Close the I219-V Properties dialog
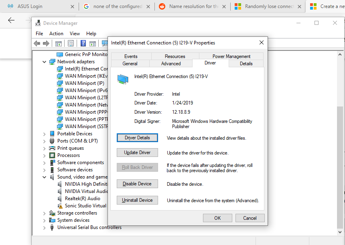345x245 pixels. tap(262, 42)
